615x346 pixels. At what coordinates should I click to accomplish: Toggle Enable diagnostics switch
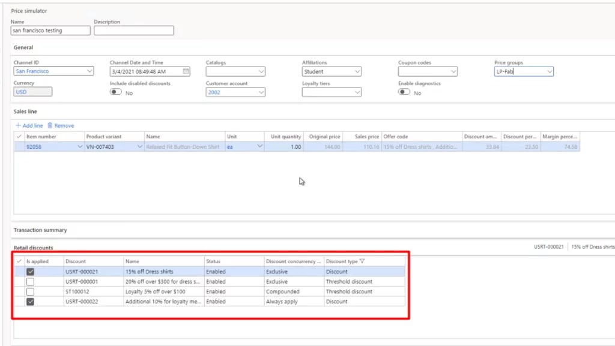404,92
